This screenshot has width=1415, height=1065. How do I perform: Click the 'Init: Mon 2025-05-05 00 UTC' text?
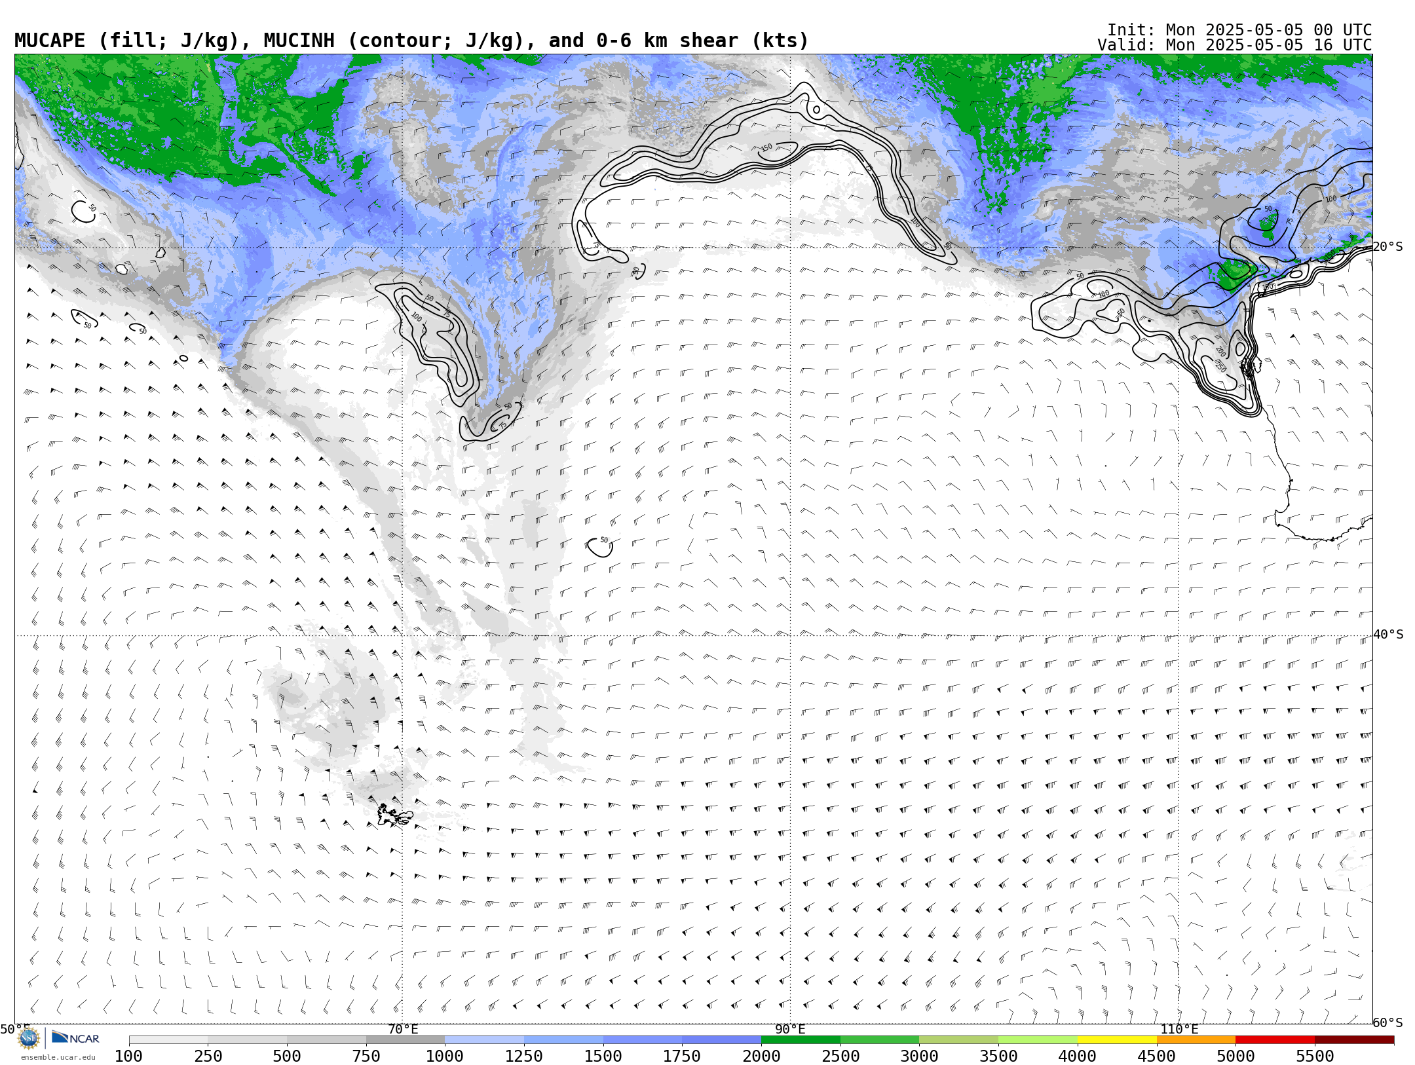pyautogui.click(x=1239, y=30)
